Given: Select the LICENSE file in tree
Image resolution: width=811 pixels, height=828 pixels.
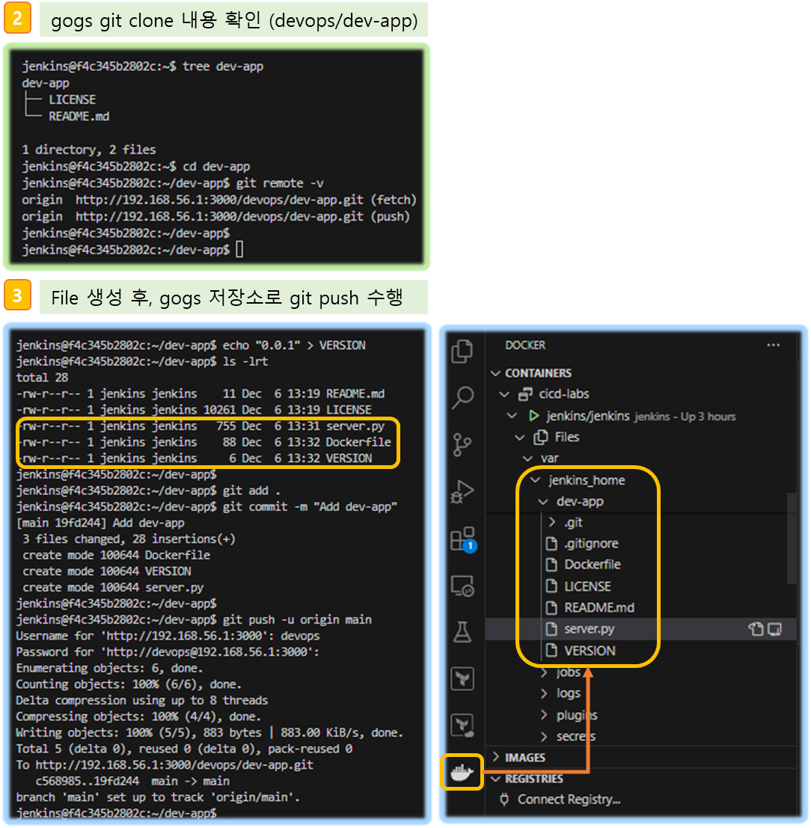Looking at the screenshot, I should [587, 586].
